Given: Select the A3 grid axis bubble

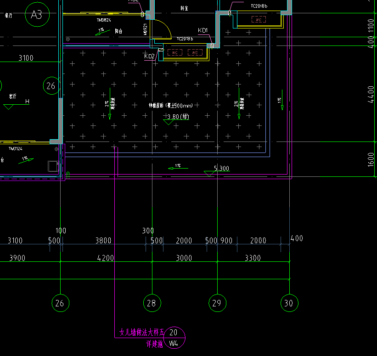Looking at the screenshot, I should click(x=37, y=14).
